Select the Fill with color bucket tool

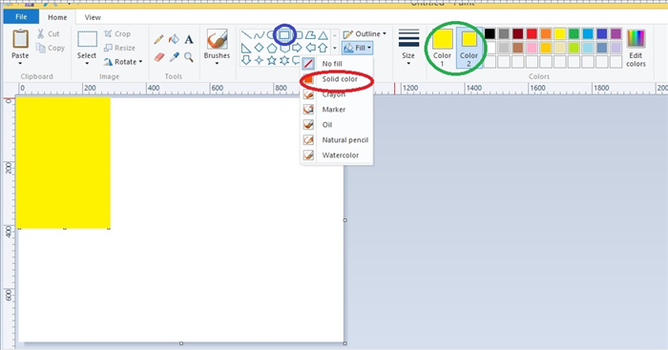coord(174,40)
